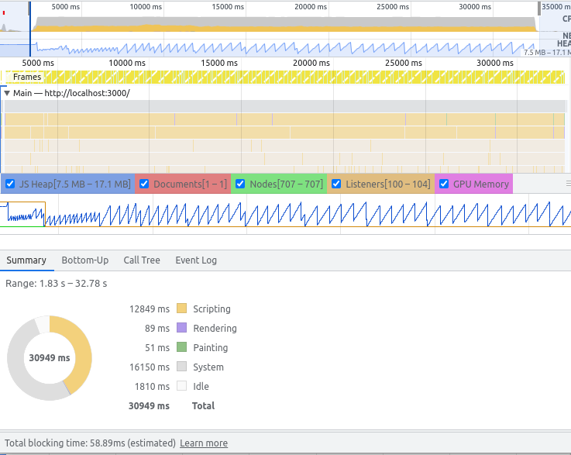Click the 16150 ms System value
The width and height of the screenshot is (571, 455).
(150, 367)
